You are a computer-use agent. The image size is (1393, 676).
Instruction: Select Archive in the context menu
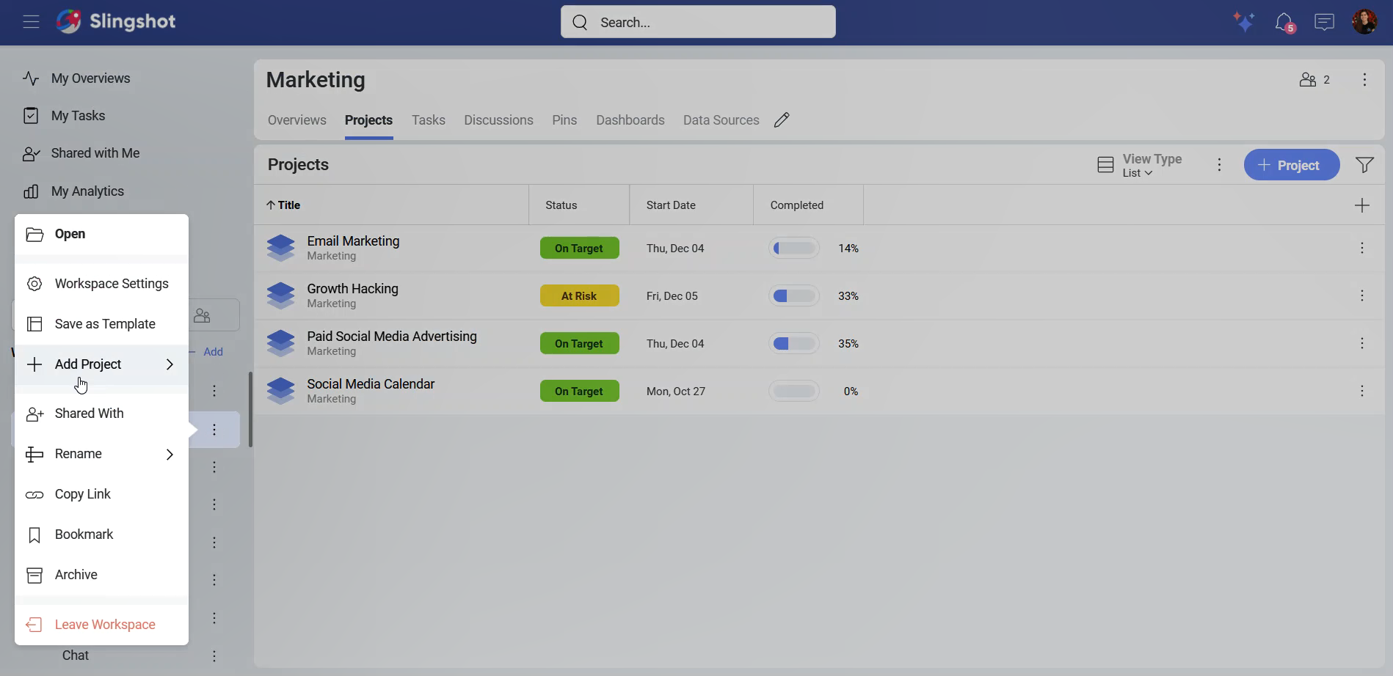[x=101, y=575]
